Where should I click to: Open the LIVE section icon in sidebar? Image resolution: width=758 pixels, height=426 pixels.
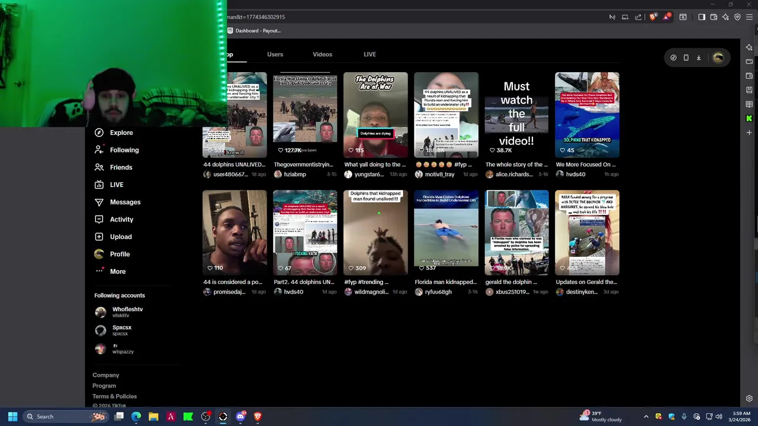click(99, 185)
